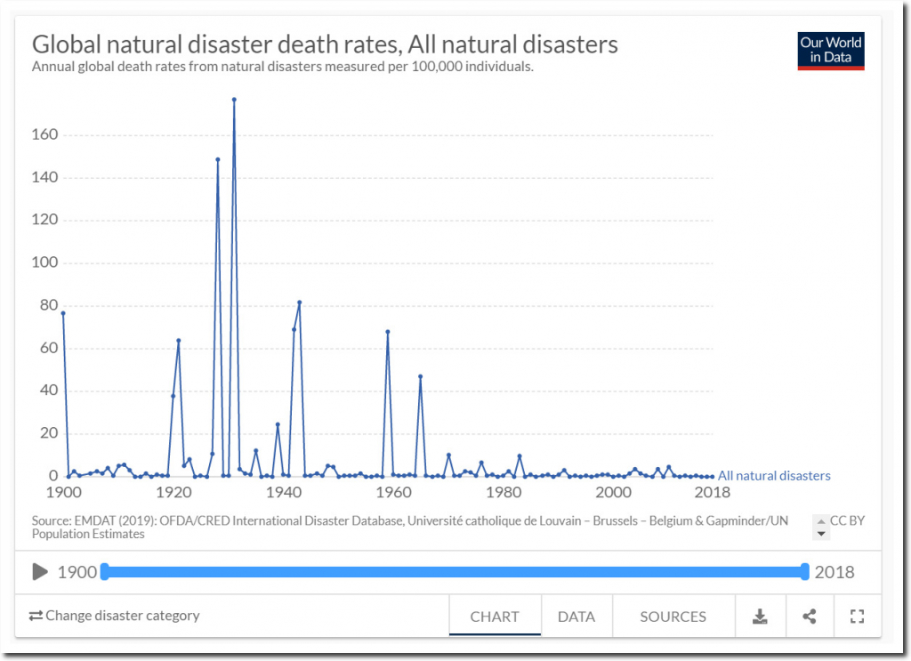Click the swap arrows beside Change disaster category
Screen dimensions: 911x661
pyautogui.click(x=36, y=616)
